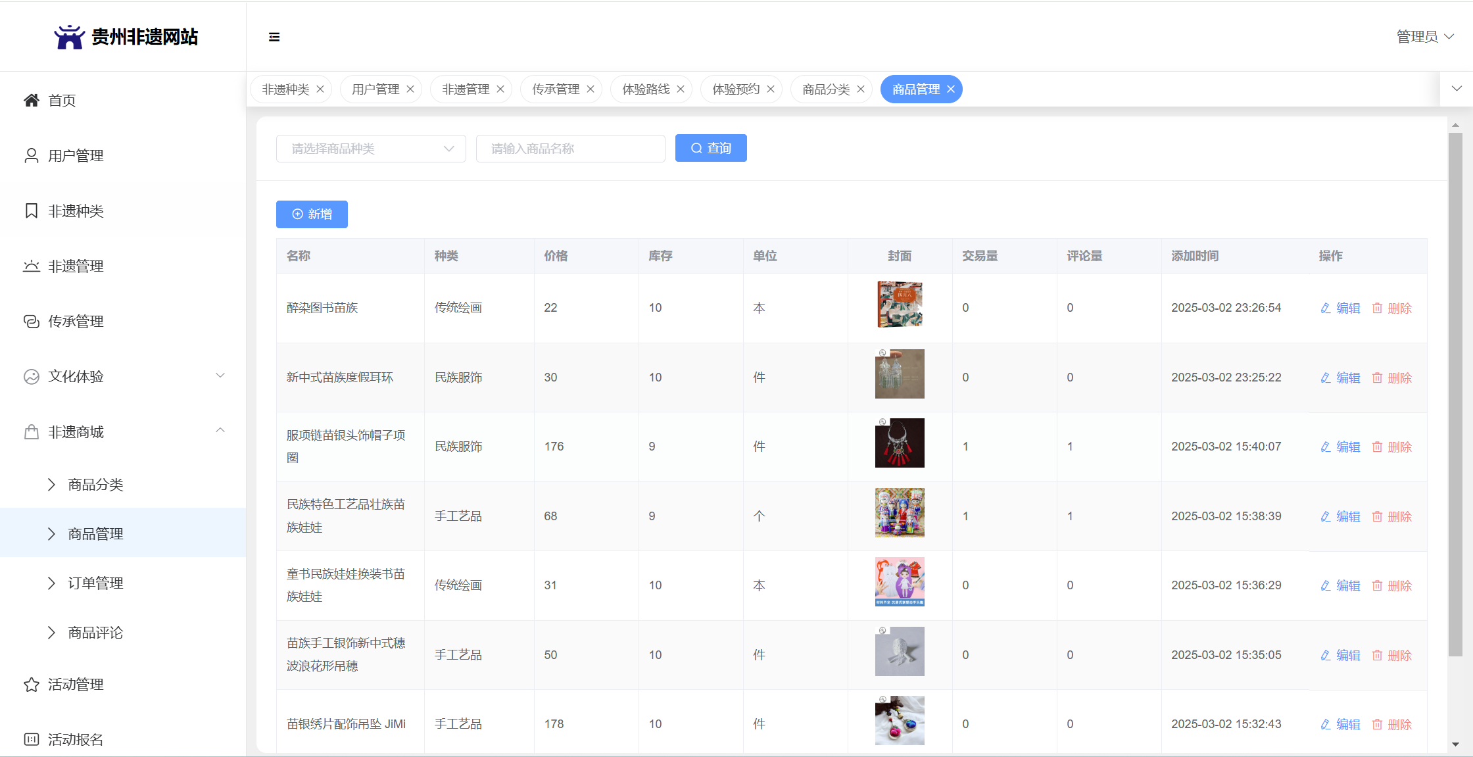Image resolution: width=1473 pixels, height=757 pixels.
Task: Open the tabs overflow dropdown arrow
Action: point(1457,89)
